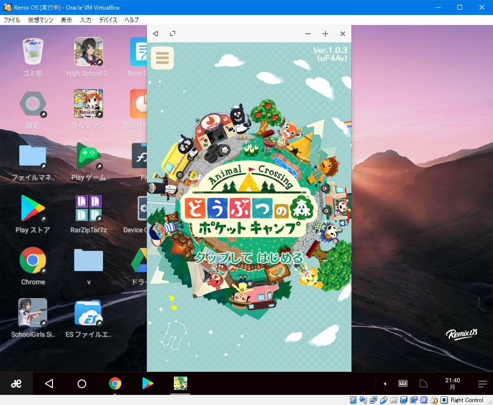Open the Remix OS start menu button

pos(16,384)
